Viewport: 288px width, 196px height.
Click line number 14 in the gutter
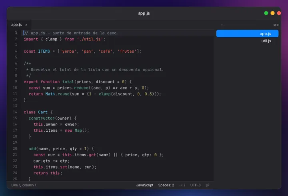coord(15,112)
